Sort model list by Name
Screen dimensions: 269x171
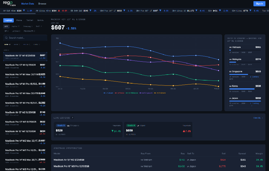pos(7,44)
